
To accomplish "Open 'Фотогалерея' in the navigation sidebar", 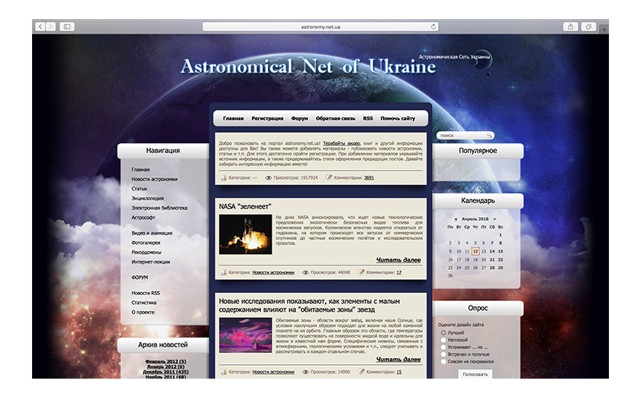I will pyautogui.click(x=146, y=243).
